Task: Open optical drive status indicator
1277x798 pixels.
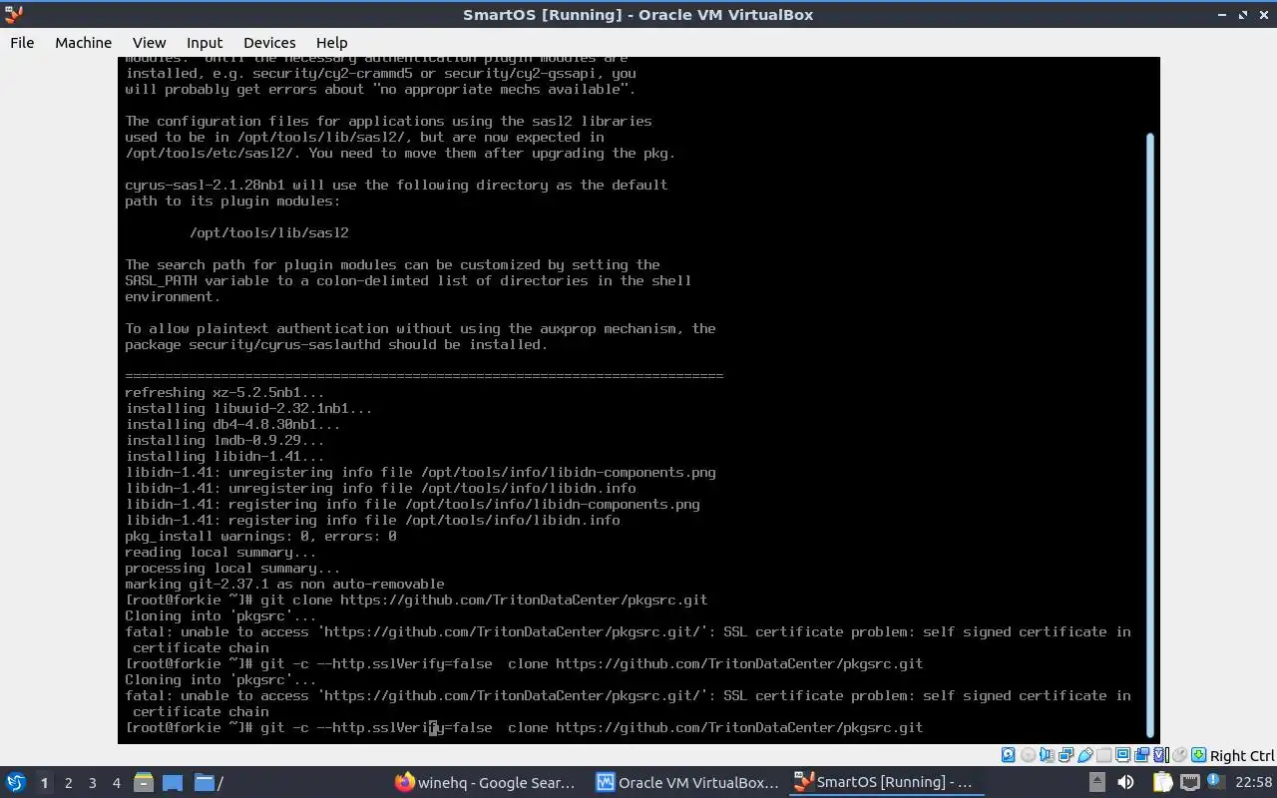Action: pos(1028,755)
